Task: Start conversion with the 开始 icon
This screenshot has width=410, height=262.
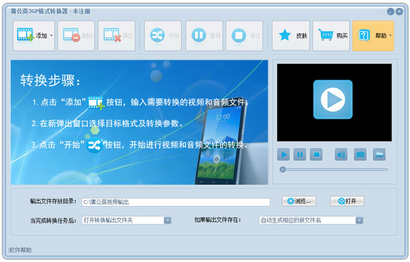Action: point(163,35)
